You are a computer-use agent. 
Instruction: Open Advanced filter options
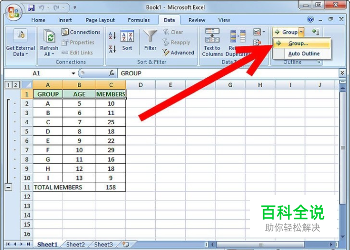tap(178, 53)
